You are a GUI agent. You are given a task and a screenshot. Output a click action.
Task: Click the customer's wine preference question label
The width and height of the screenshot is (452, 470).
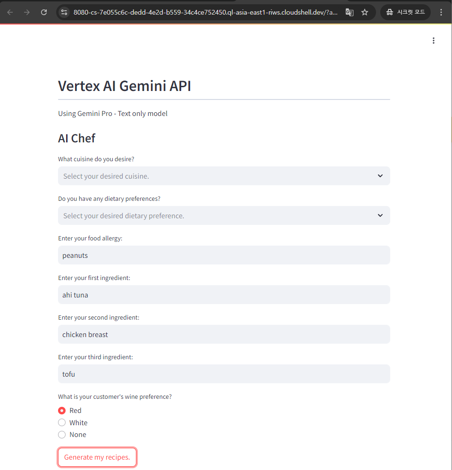coord(115,396)
